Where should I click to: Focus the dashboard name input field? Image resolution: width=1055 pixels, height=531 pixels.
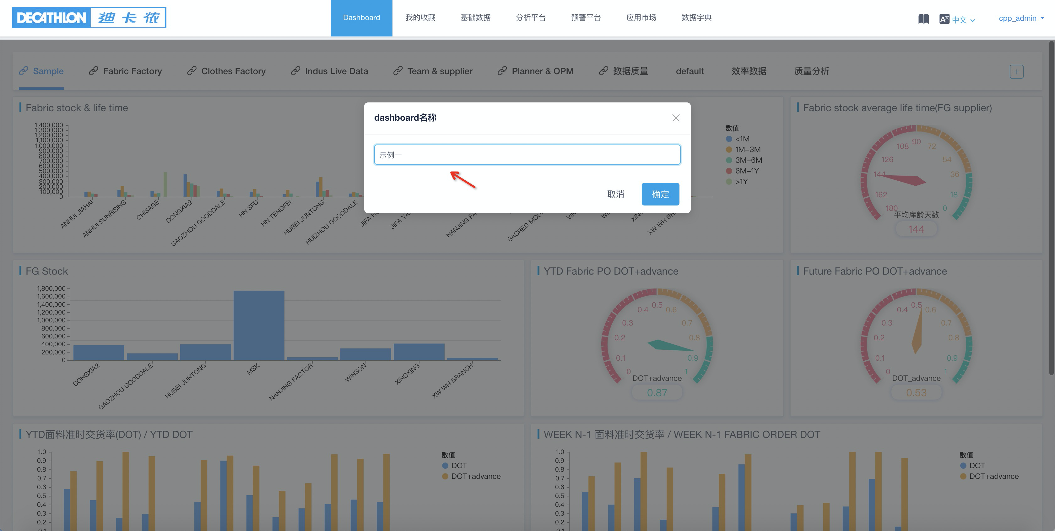point(527,155)
